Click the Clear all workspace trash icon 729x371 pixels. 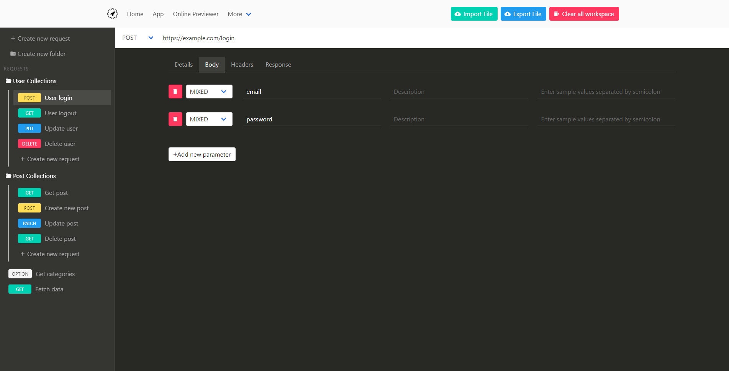[x=556, y=14]
